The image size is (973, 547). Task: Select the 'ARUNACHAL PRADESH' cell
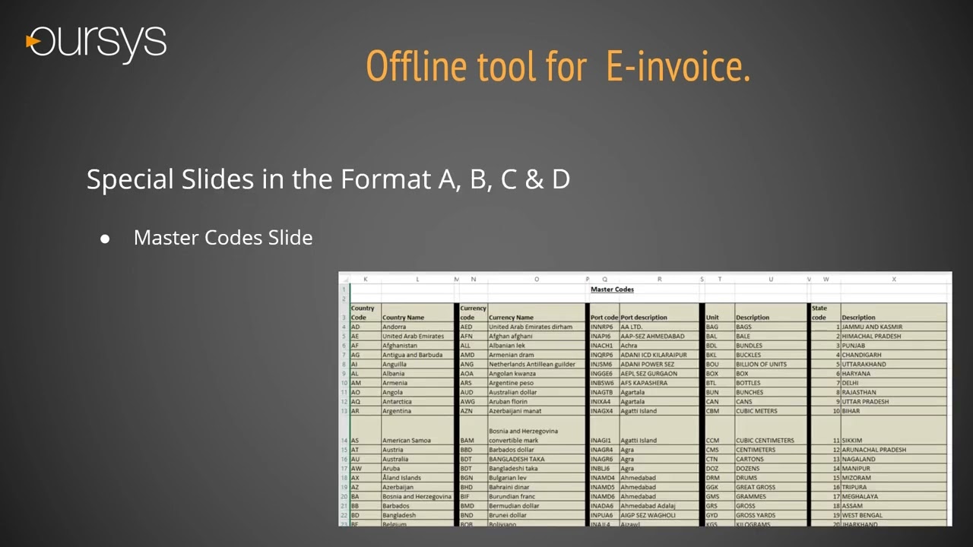click(894, 450)
